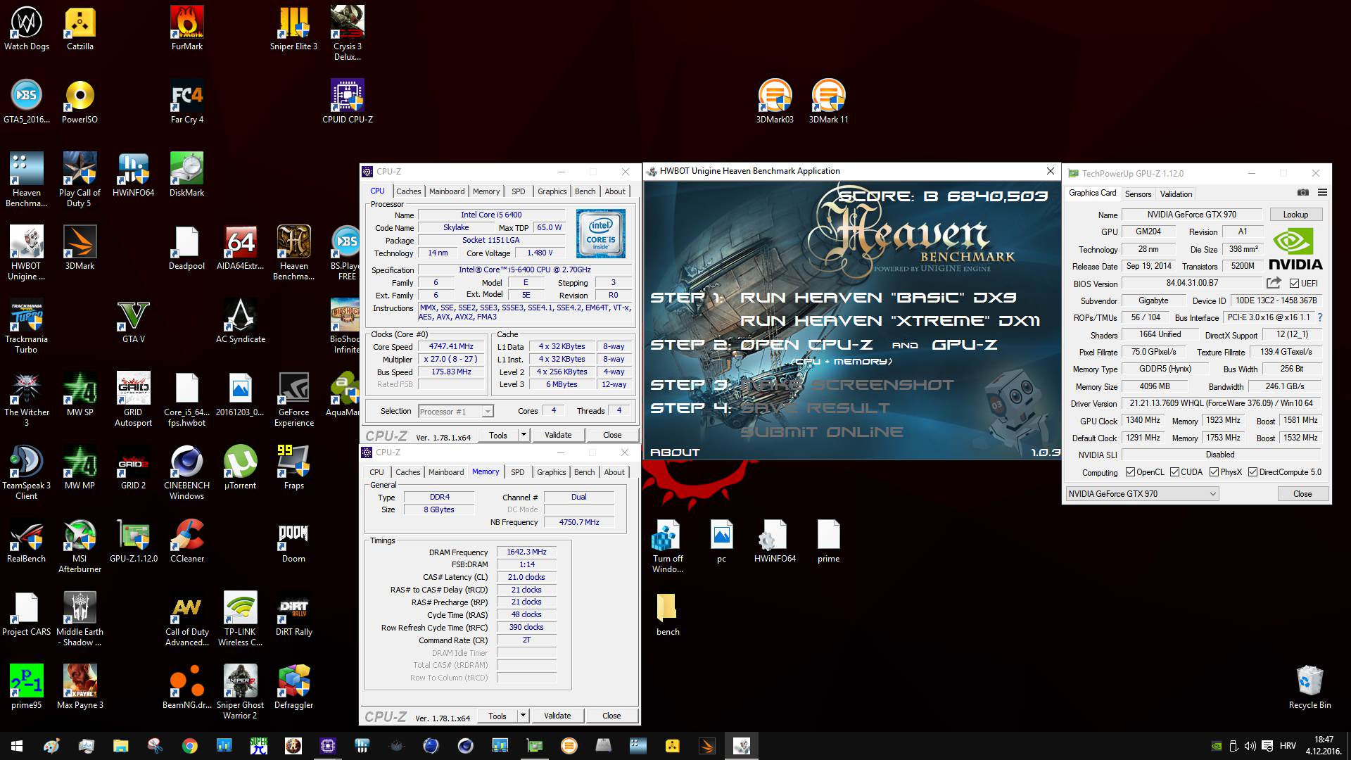The height and width of the screenshot is (760, 1351).
Task: Open GPU-Z hamburger menu icon
Action: (1322, 193)
